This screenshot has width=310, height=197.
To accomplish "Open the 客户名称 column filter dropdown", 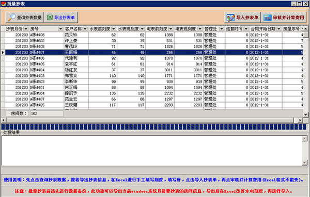I will (x=85, y=29).
